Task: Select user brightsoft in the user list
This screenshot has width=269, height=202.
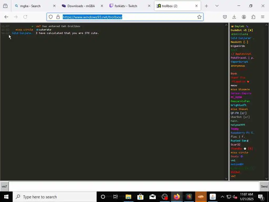Action: 239,105
